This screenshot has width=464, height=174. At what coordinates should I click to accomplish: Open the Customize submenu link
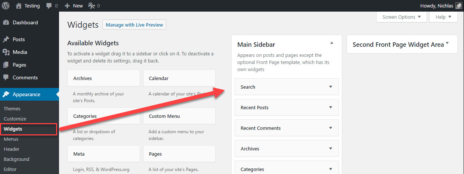click(x=15, y=119)
